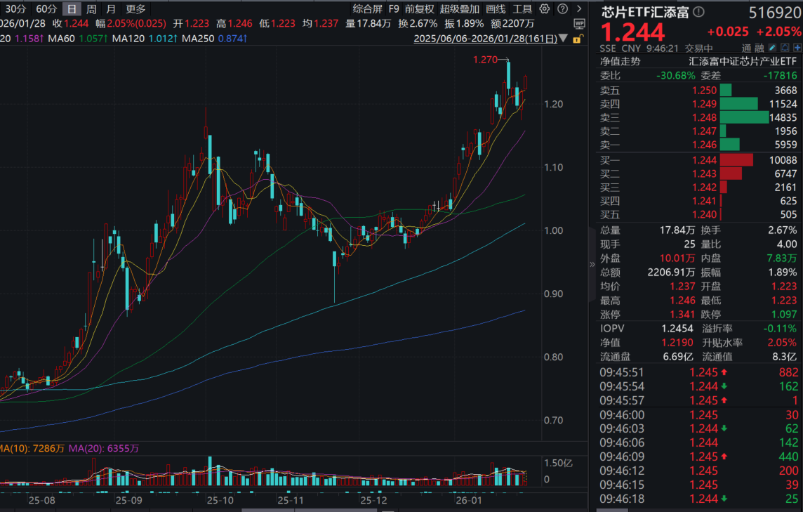Open the price alert bell icon
Screen dimensions: 803x512
click(785, 46)
